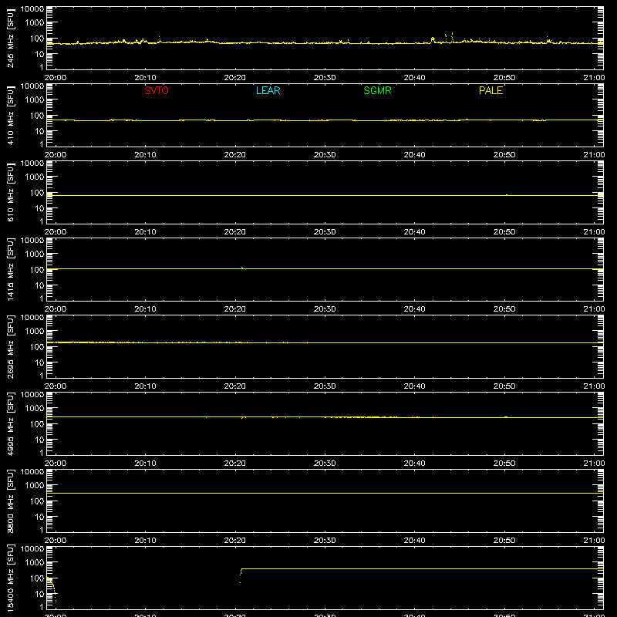
Task: Select the 15400 MHz [SFU] axis title
Action: [11, 578]
